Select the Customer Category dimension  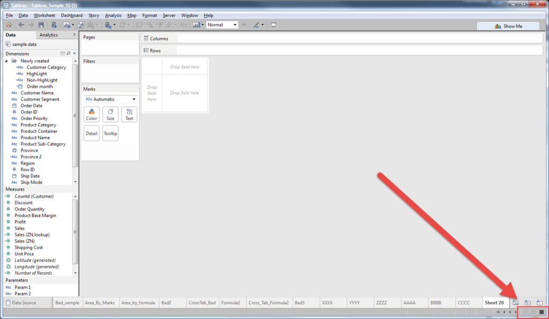click(x=46, y=67)
